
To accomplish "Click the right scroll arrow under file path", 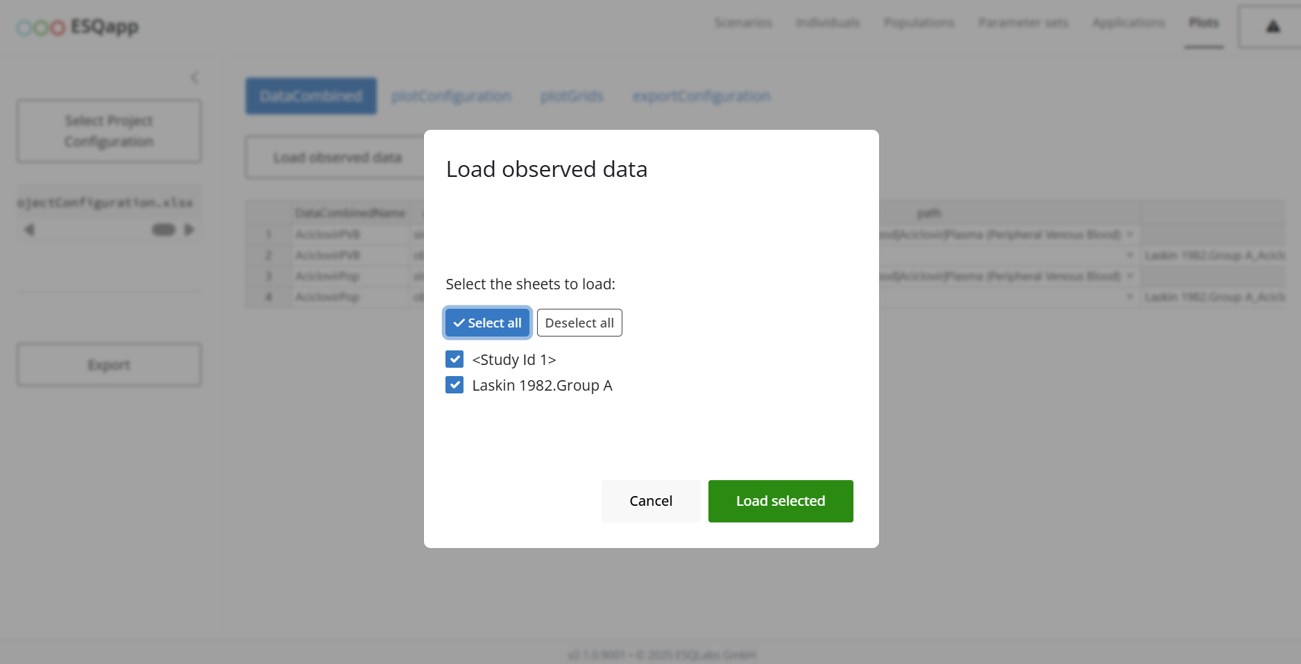I will (x=189, y=230).
